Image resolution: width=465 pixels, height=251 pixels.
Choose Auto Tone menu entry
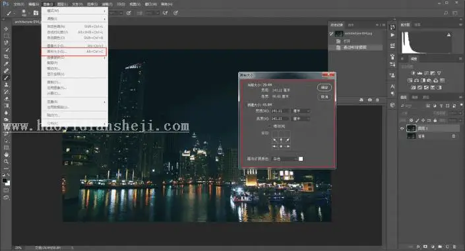74,26
